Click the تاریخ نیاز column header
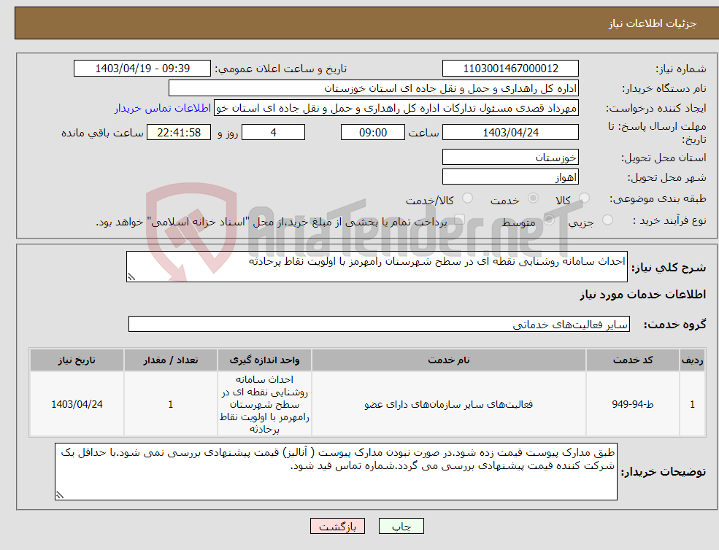719x550 pixels. tap(77, 360)
